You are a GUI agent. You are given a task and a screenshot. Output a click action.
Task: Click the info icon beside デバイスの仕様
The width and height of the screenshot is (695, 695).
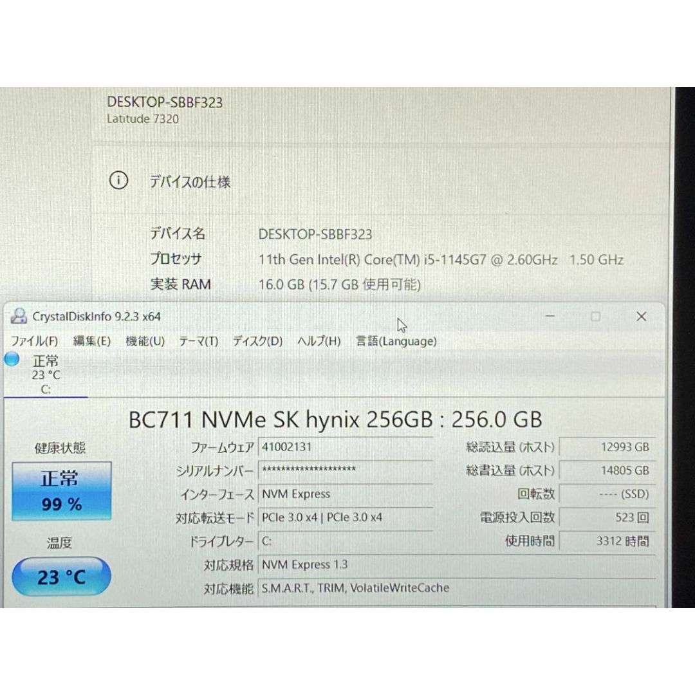pos(118,180)
